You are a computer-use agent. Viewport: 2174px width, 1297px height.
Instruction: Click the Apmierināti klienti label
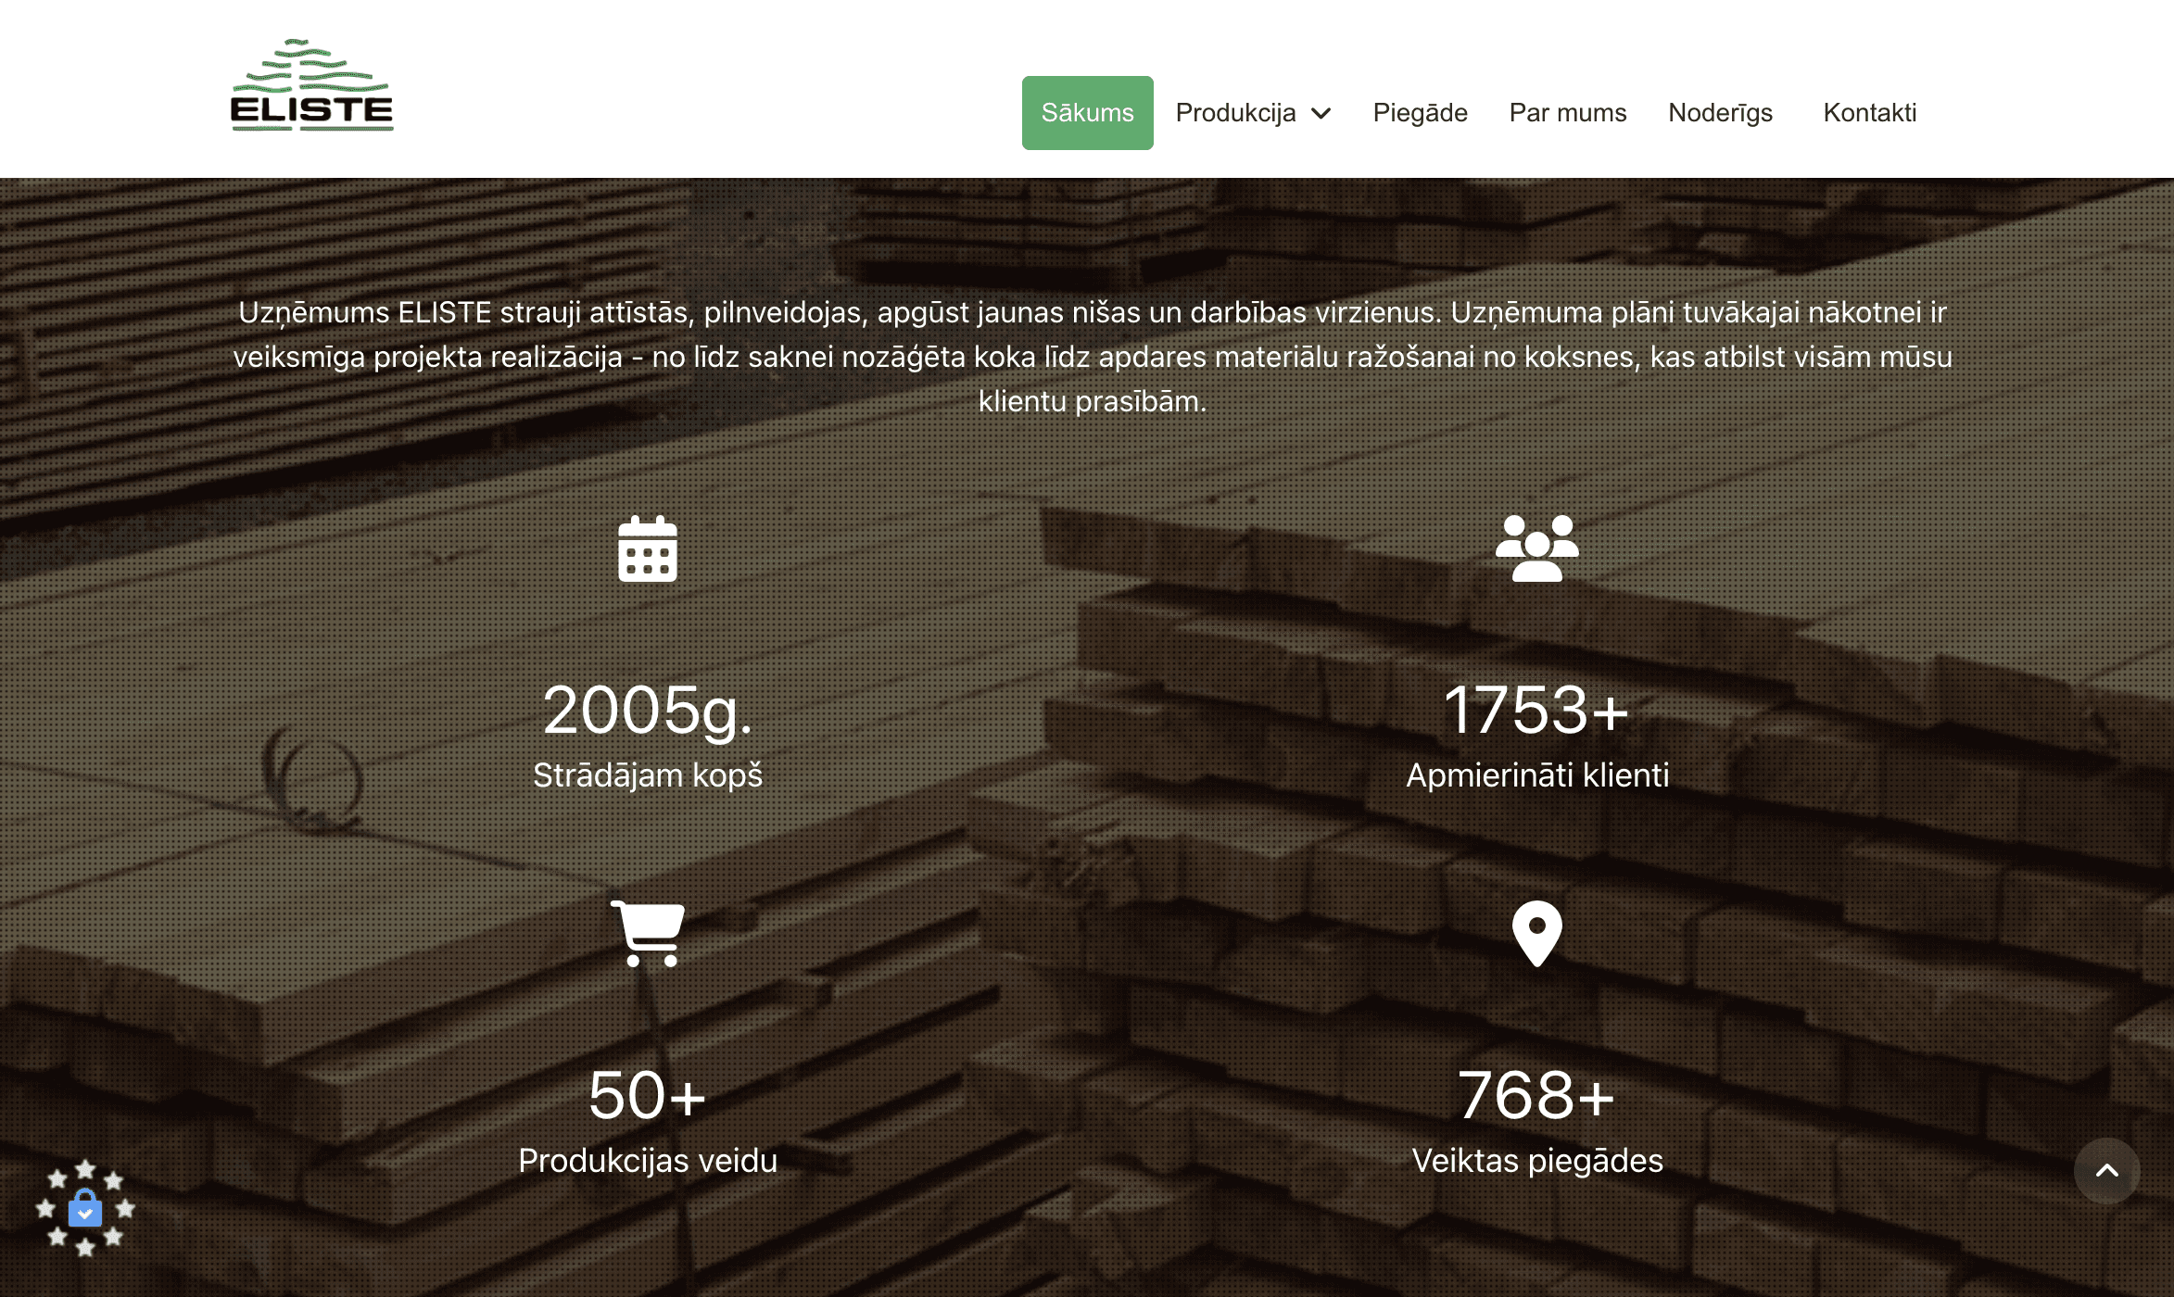pos(1536,775)
